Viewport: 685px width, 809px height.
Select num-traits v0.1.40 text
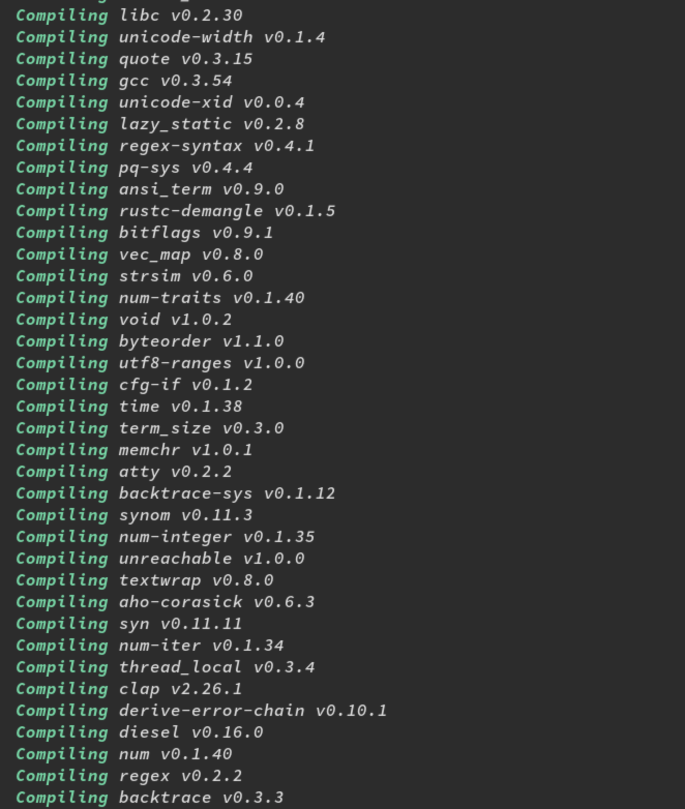212,297
